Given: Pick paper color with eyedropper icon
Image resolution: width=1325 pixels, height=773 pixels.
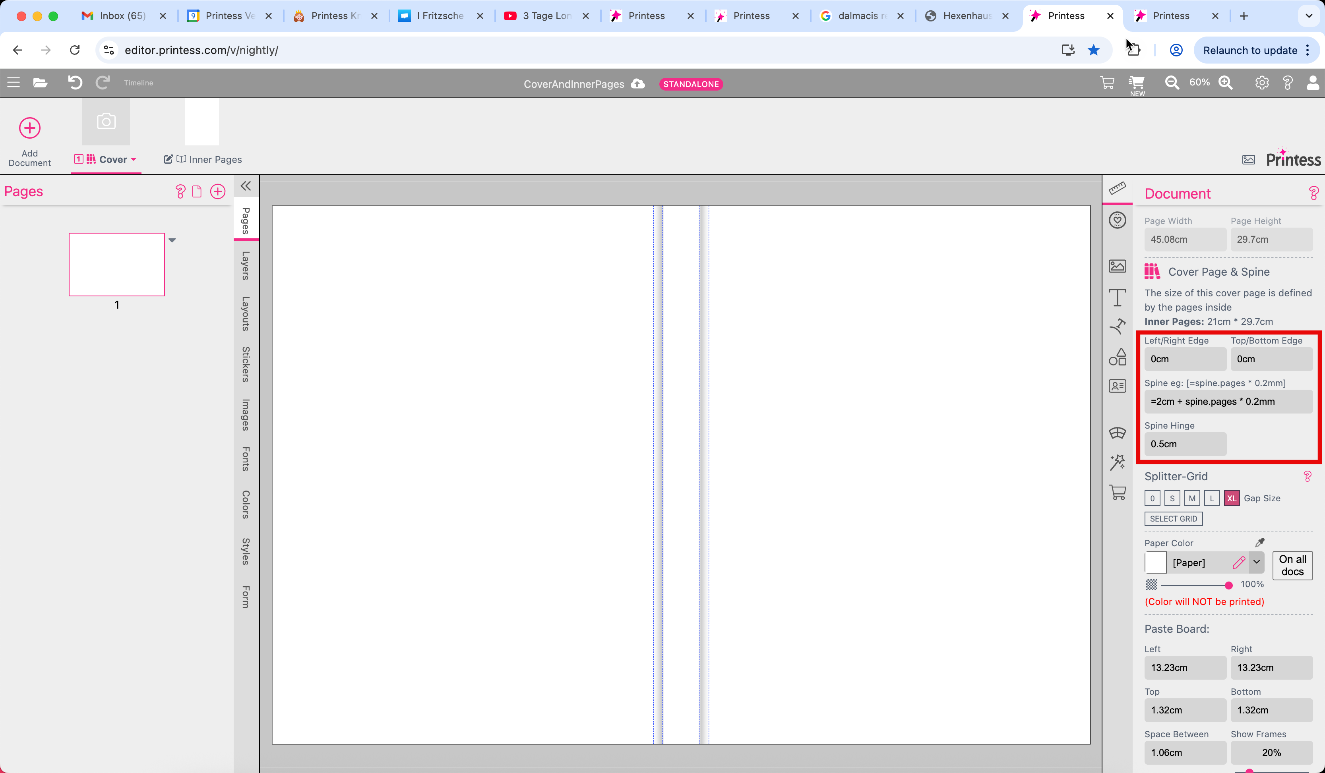Looking at the screenshot, I should tap(1260, 542).
